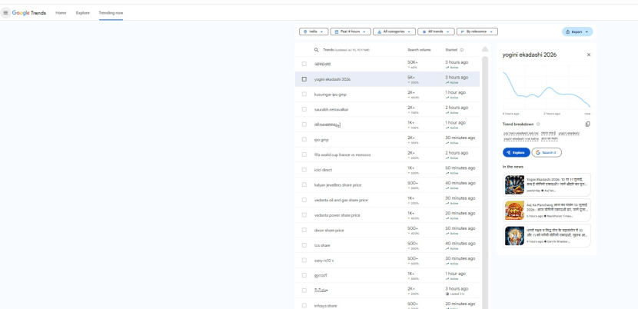The width and height of the screenshot is (638, 309).
Task: Click the Search it button
Action: [x=547, y=152]
